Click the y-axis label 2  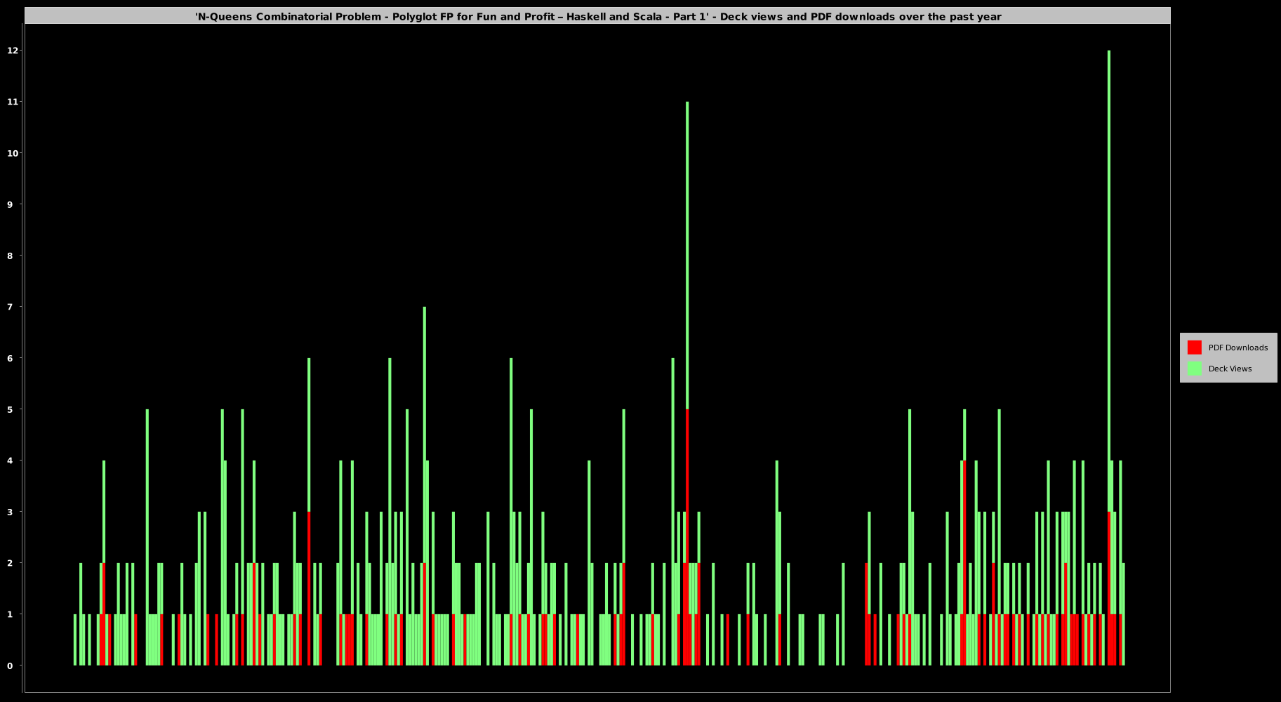pyautogui.click(x=10, y=563)
